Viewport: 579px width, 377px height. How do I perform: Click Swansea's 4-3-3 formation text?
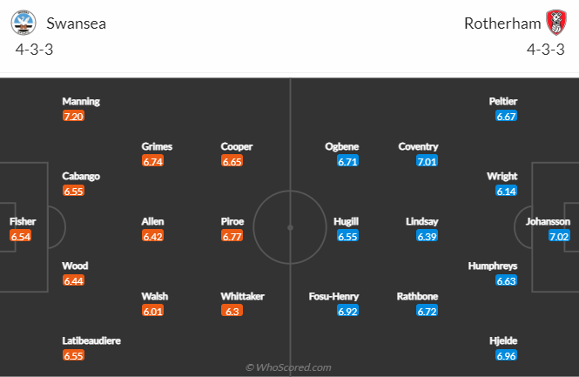point(35,49)
